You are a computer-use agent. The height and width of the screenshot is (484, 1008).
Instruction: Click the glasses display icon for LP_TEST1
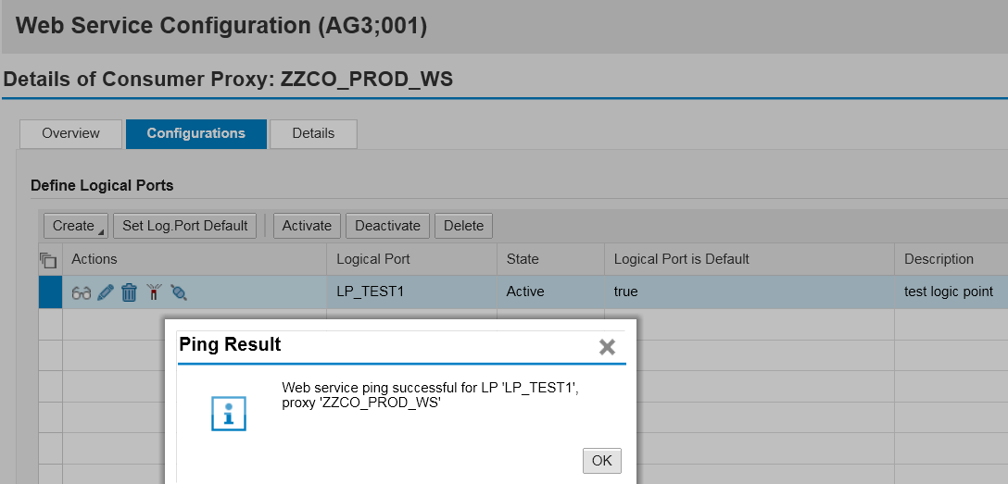click(81, 293)
